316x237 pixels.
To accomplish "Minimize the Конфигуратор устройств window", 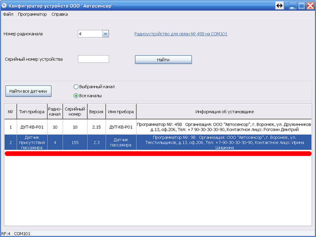I will point(292,6).
